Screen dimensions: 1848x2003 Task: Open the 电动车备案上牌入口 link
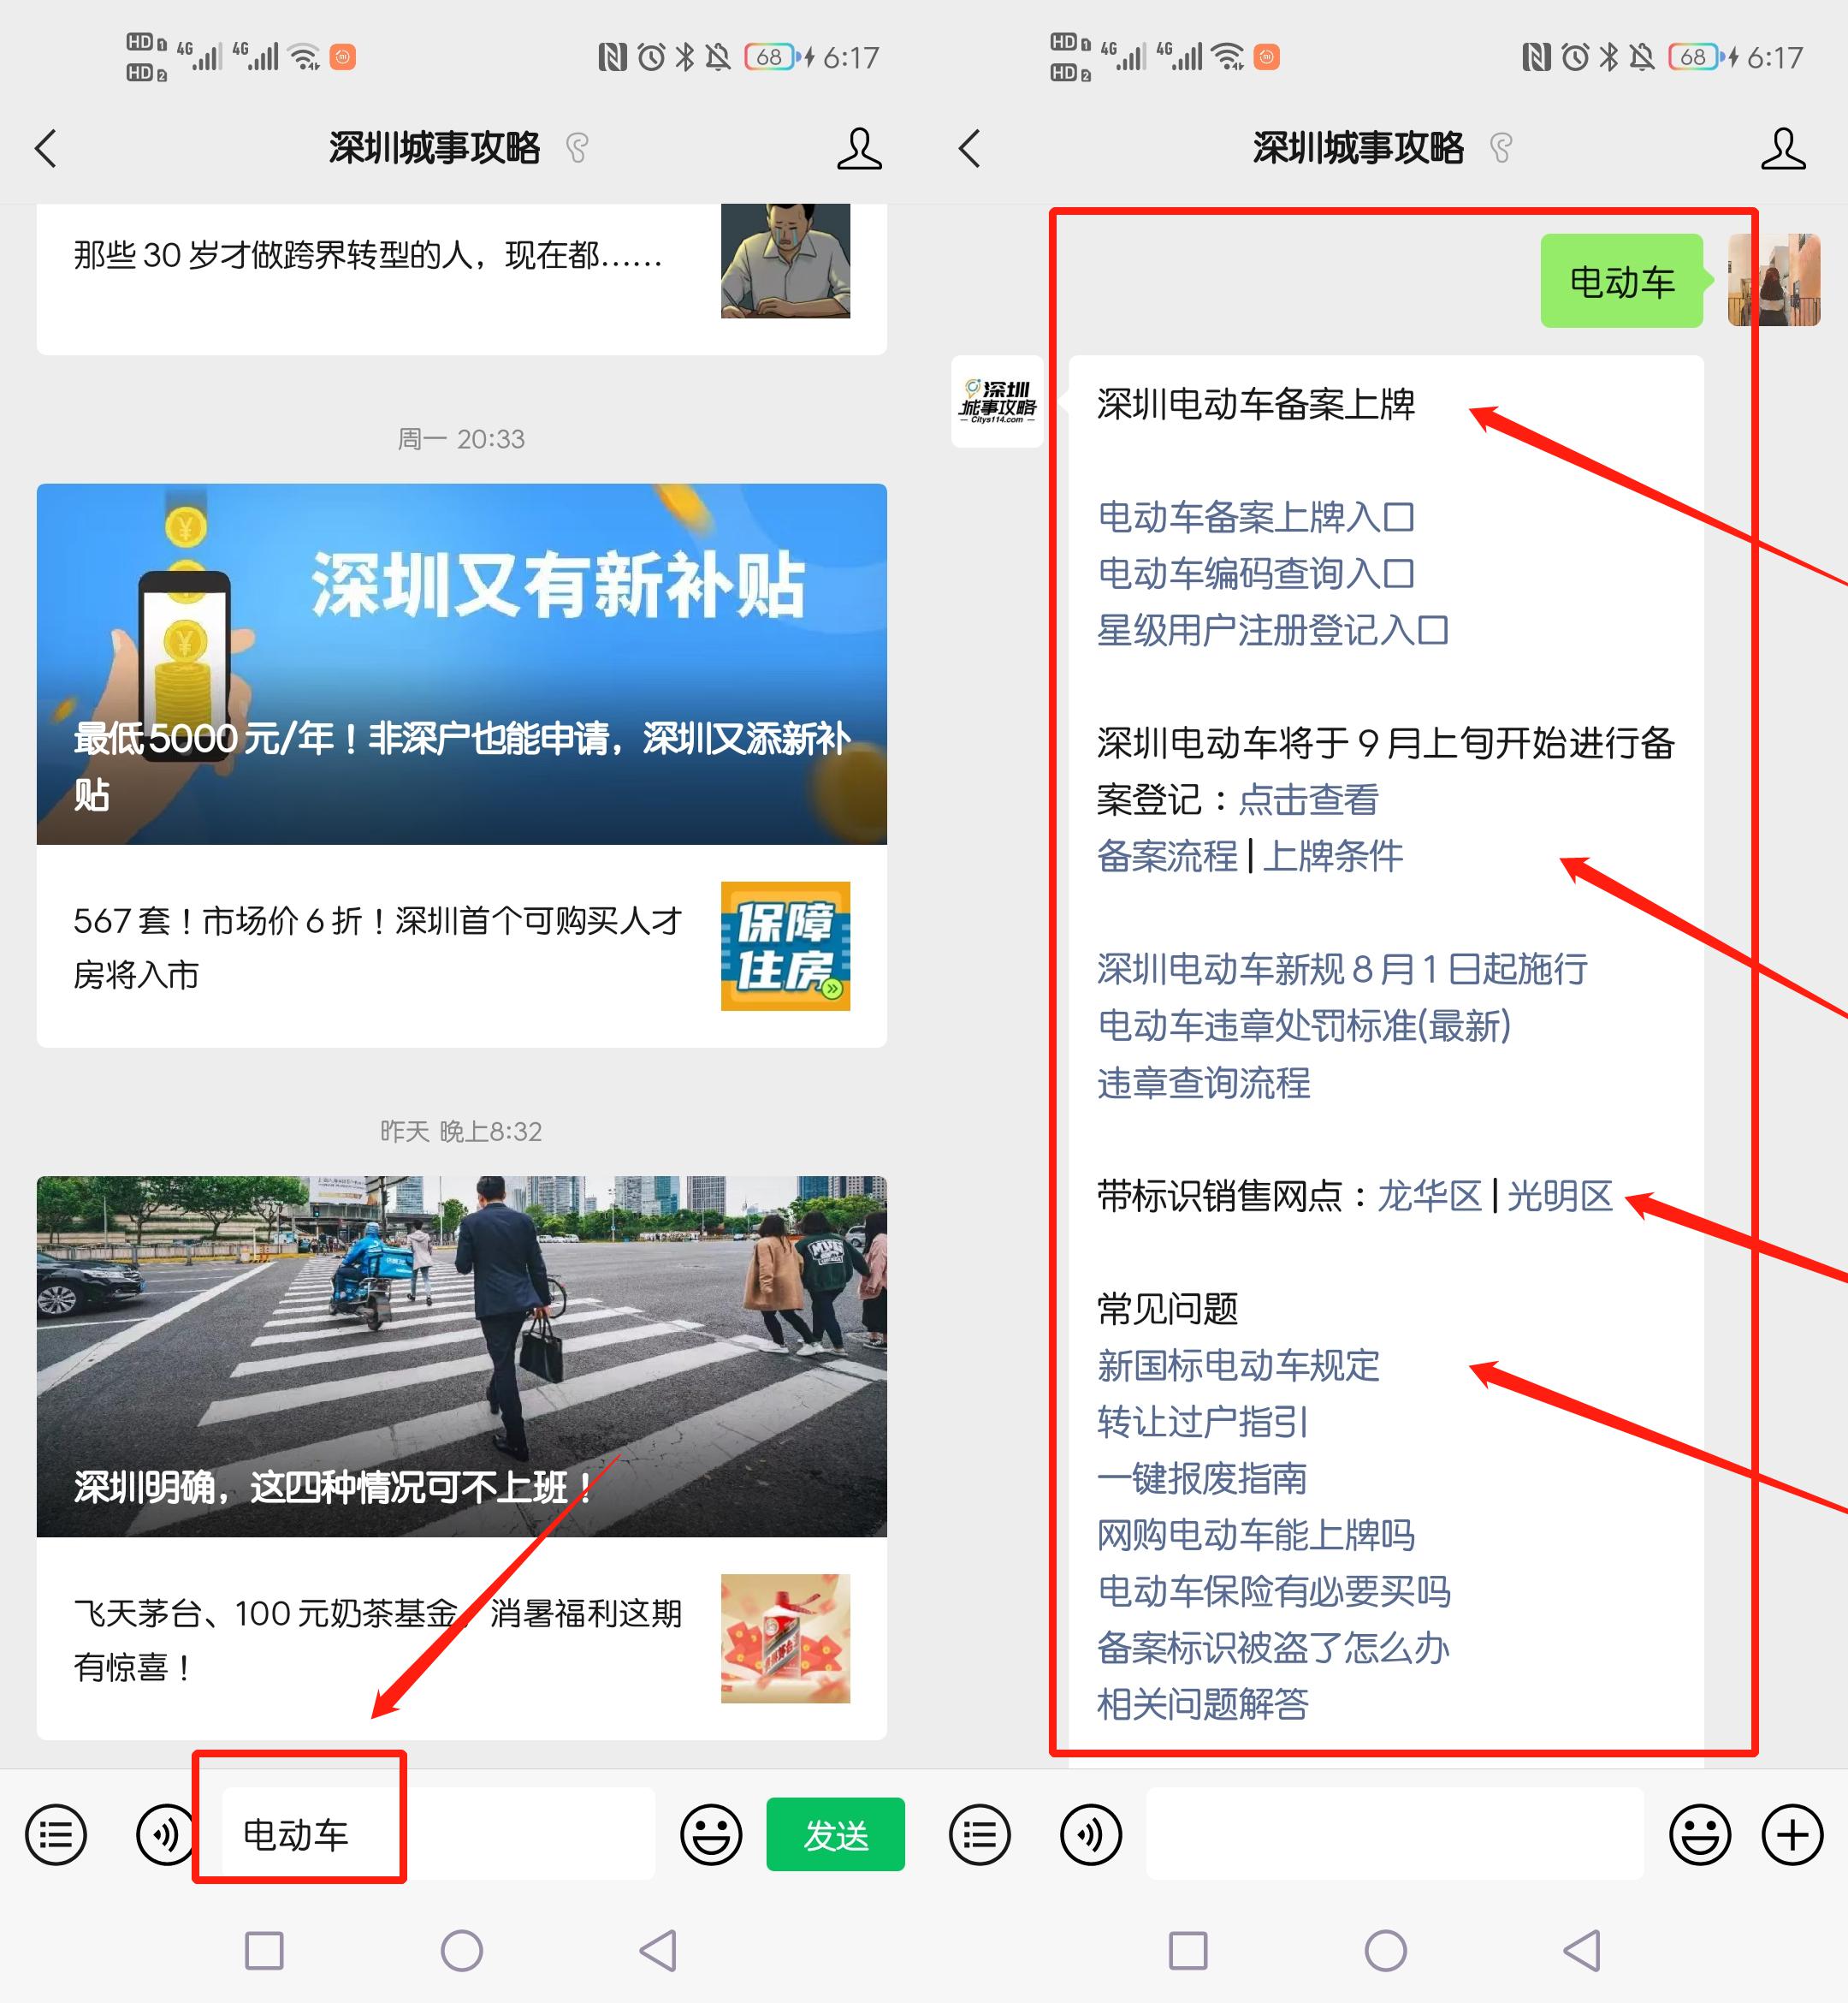1256,518
